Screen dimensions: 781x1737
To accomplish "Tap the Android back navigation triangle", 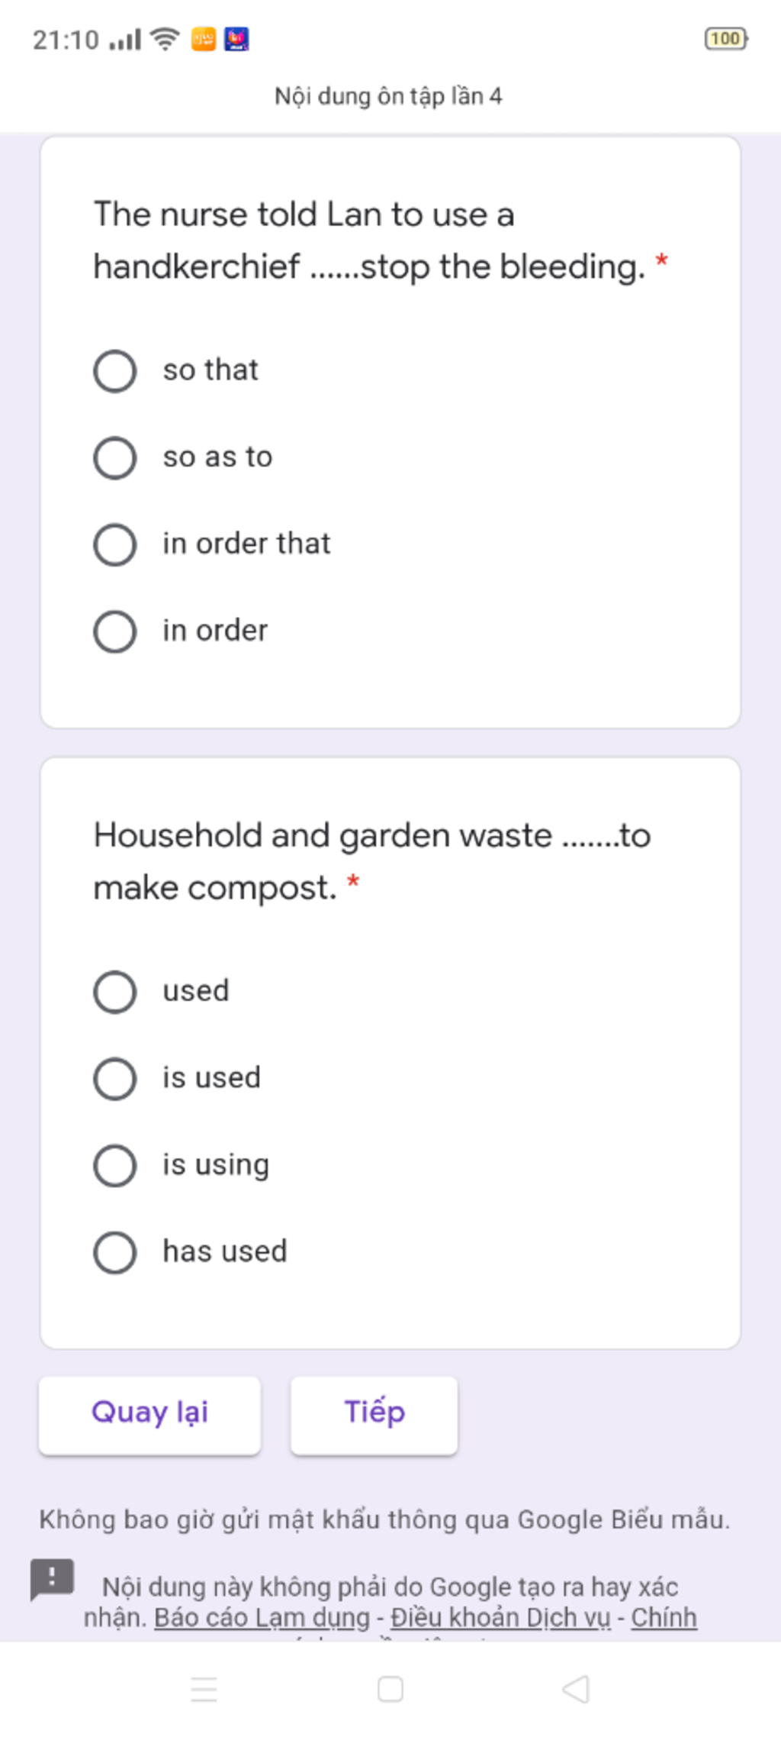I will pos(576,1689).
